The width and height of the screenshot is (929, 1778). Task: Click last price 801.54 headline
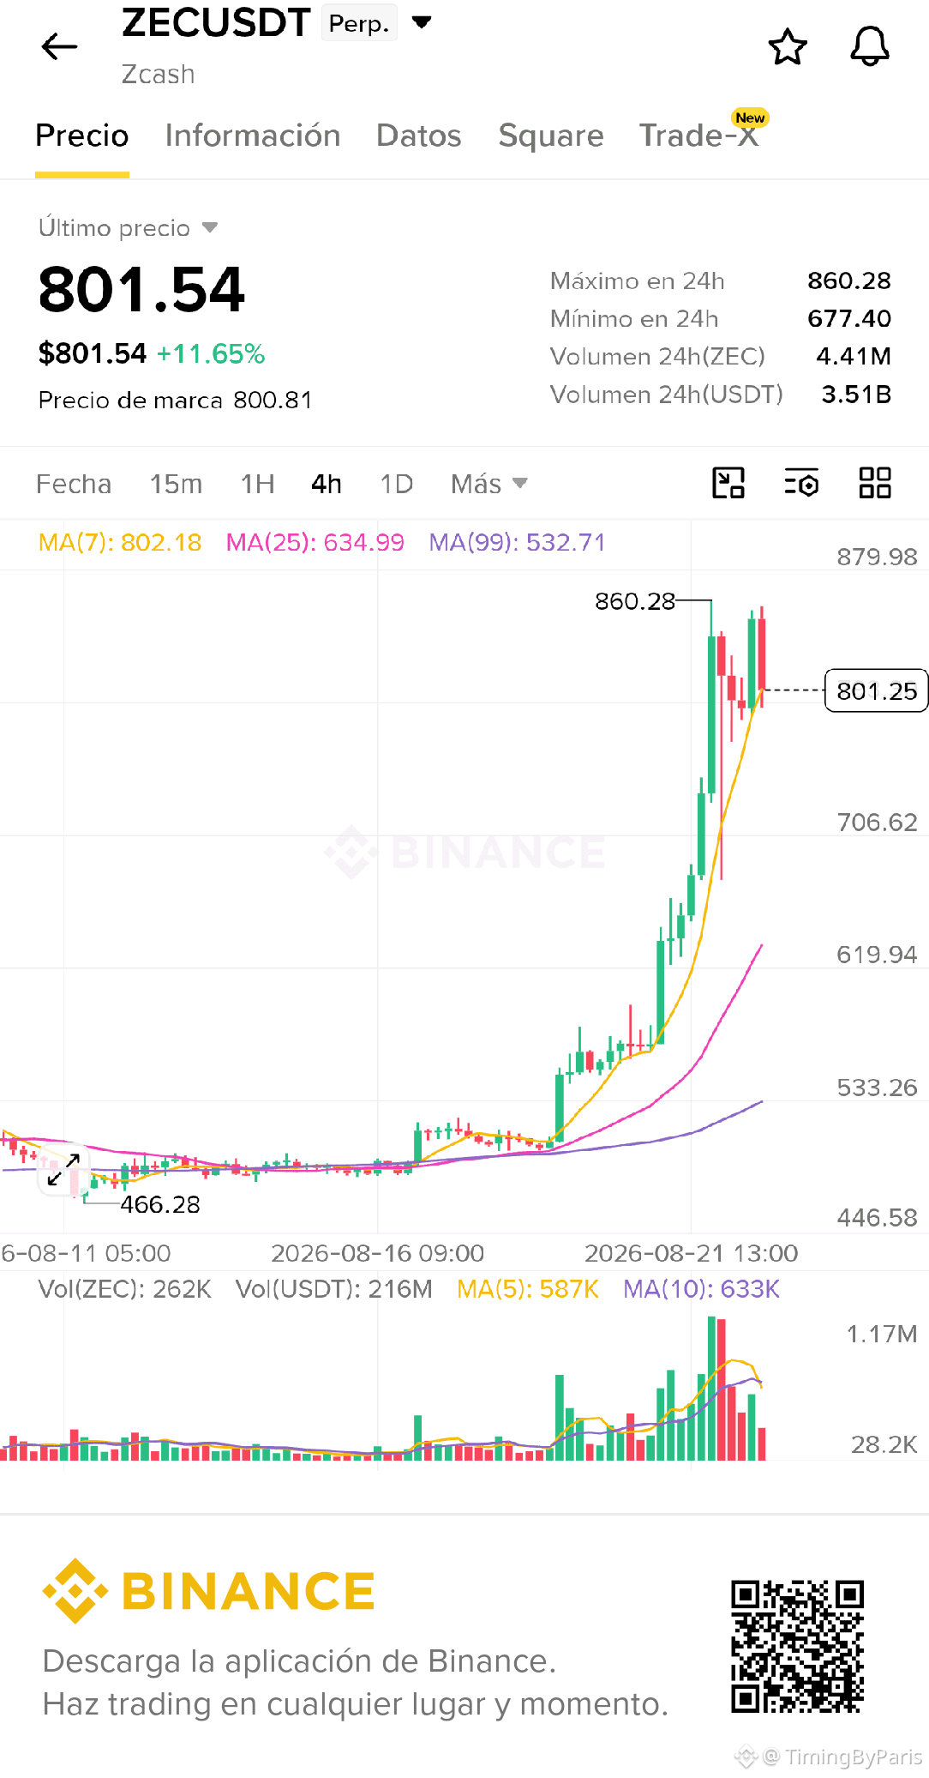click(x=141, y=290)
